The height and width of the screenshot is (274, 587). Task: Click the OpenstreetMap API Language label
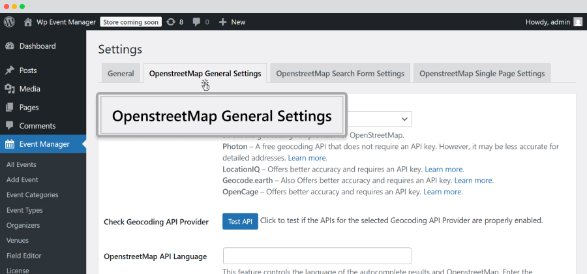pyautogui.click(x=155, y=257)
